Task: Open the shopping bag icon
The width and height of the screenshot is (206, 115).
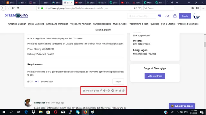Action: click(x=175, y=16)
